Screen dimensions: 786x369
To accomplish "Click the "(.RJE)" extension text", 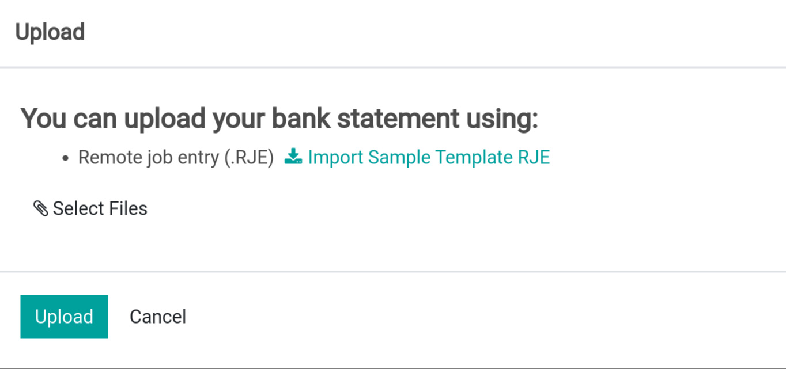I will (x=249, y=157).
